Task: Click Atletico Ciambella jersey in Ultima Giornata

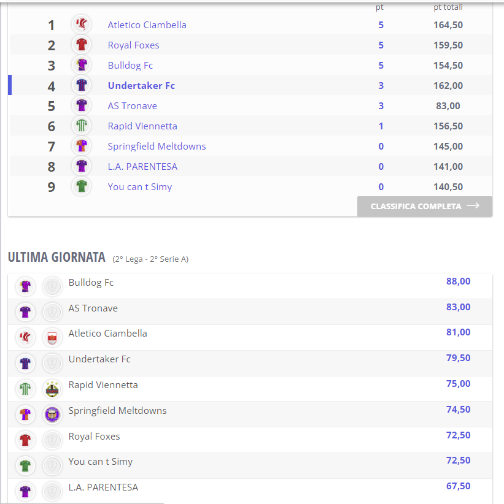Action: click(25, 337)
